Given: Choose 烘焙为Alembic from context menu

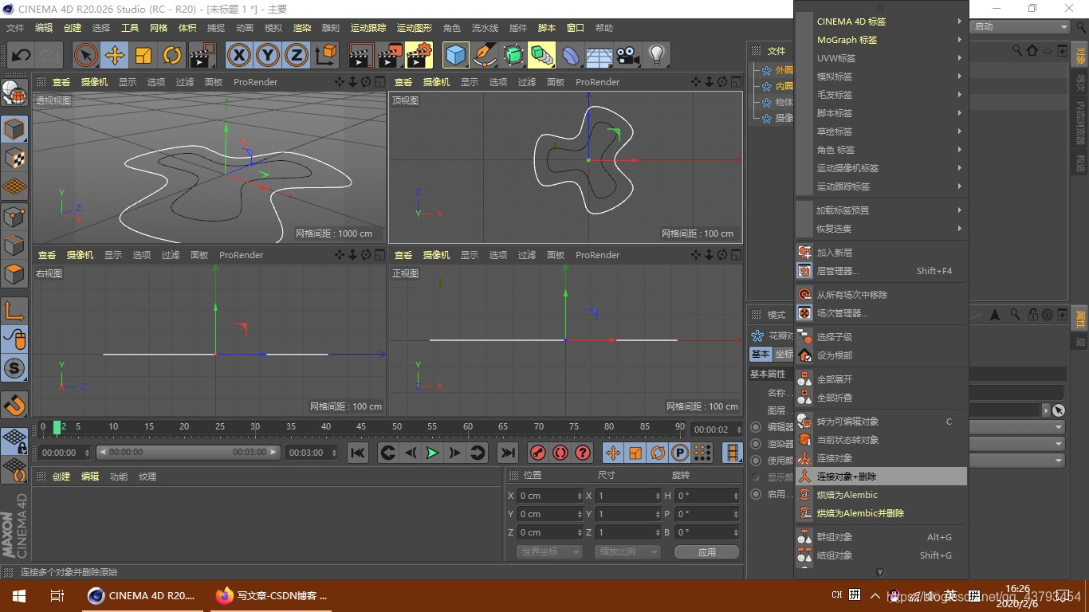Looking at the screenshot, I should pos(881,495).
